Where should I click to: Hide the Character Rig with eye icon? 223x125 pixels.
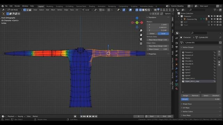215,19
